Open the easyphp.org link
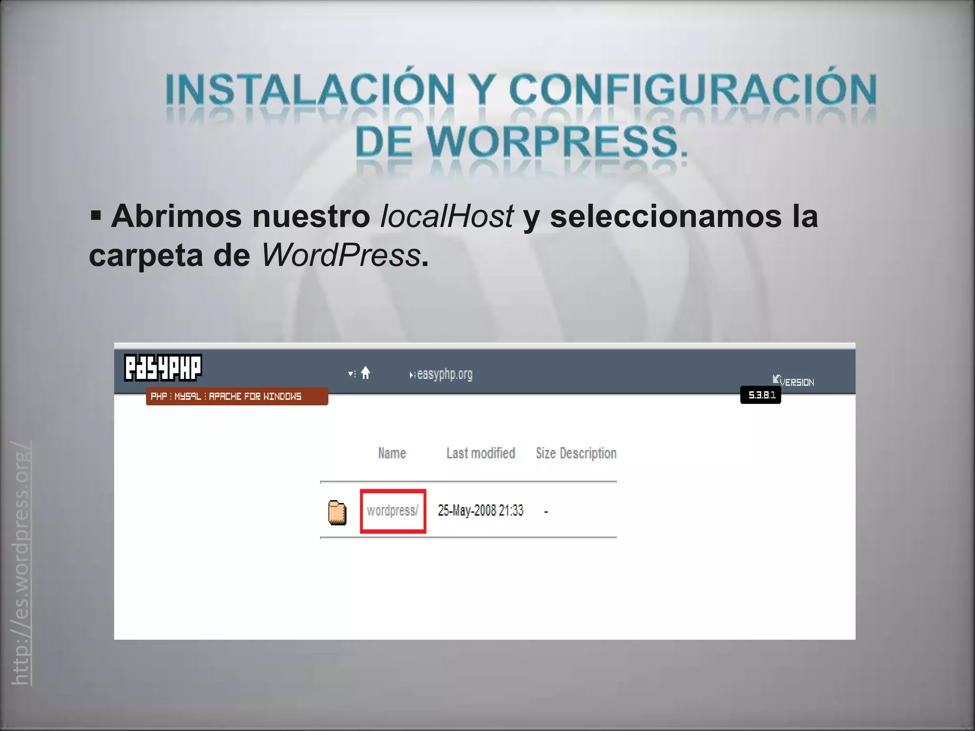975x731 pixels. click(x=445, y=374)
